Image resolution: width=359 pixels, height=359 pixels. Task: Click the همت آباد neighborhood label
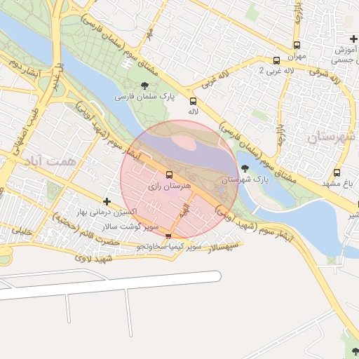[x=50, y=161]
